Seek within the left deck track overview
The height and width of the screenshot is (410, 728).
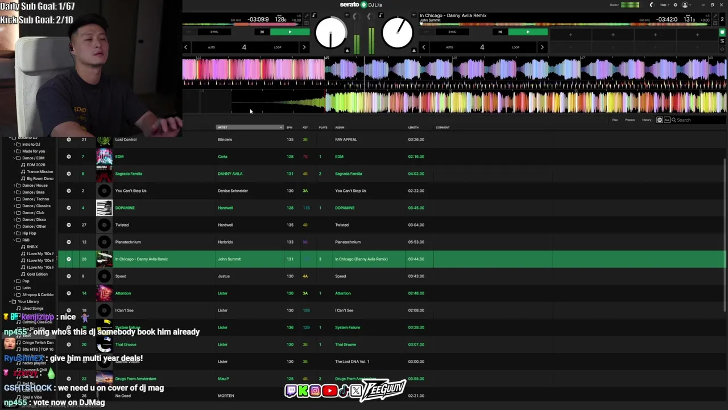point(242,24)
